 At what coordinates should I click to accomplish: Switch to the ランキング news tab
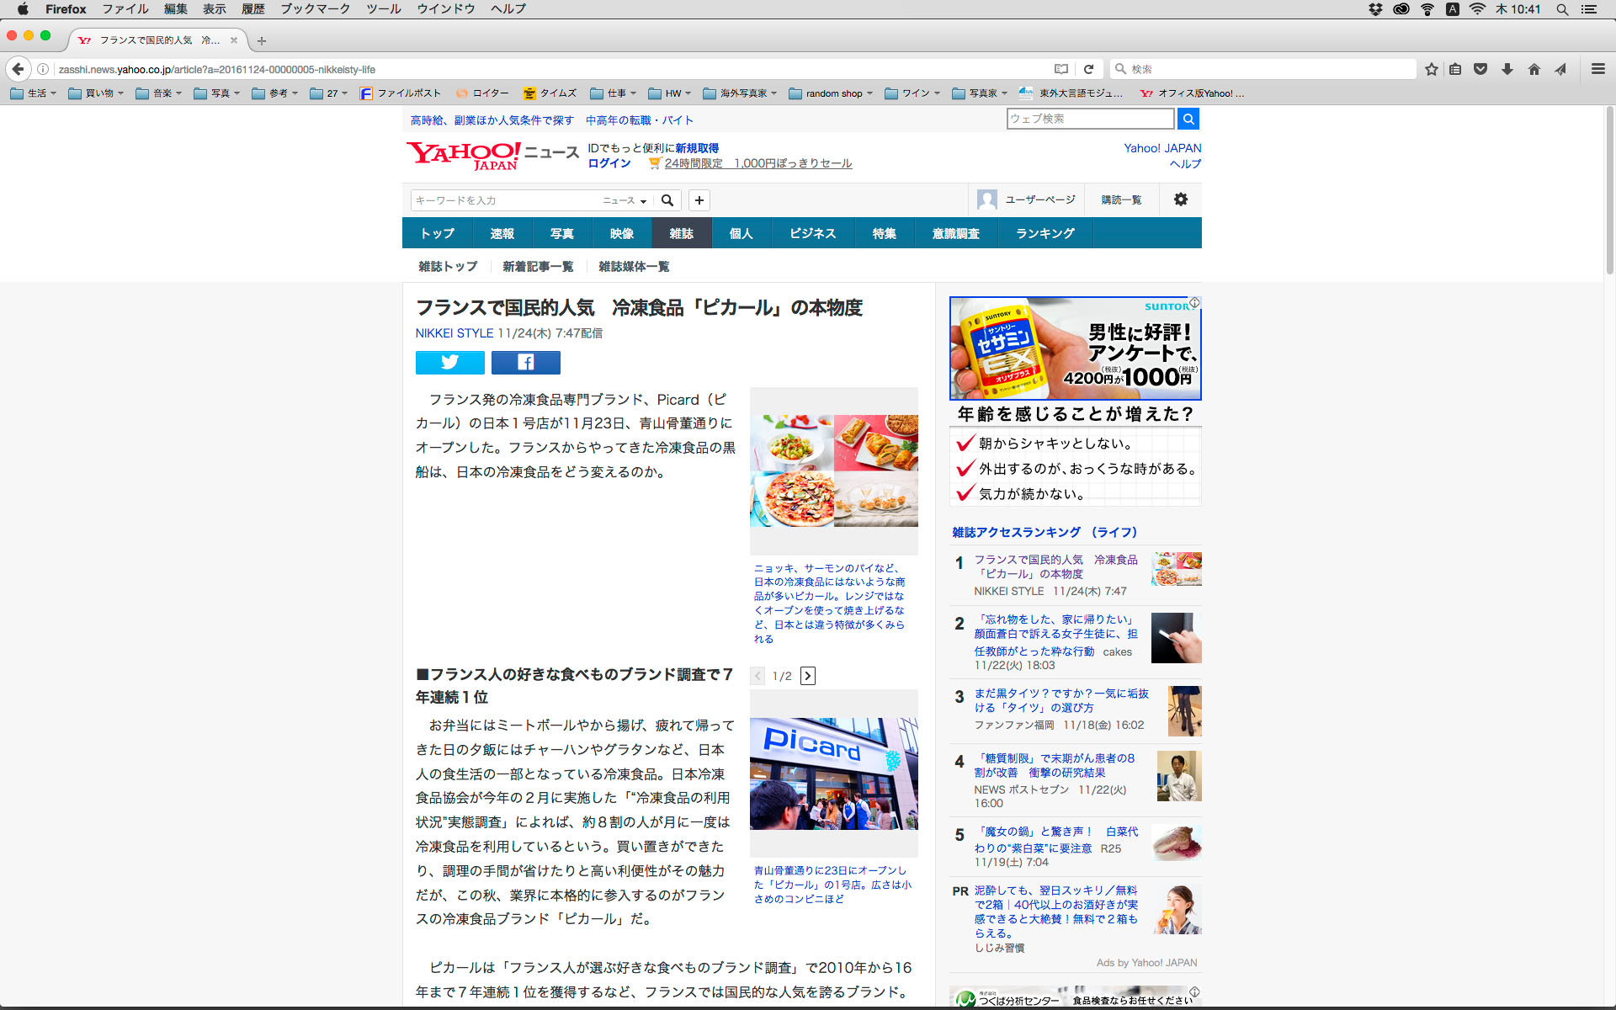click(x=1045, y=233)
